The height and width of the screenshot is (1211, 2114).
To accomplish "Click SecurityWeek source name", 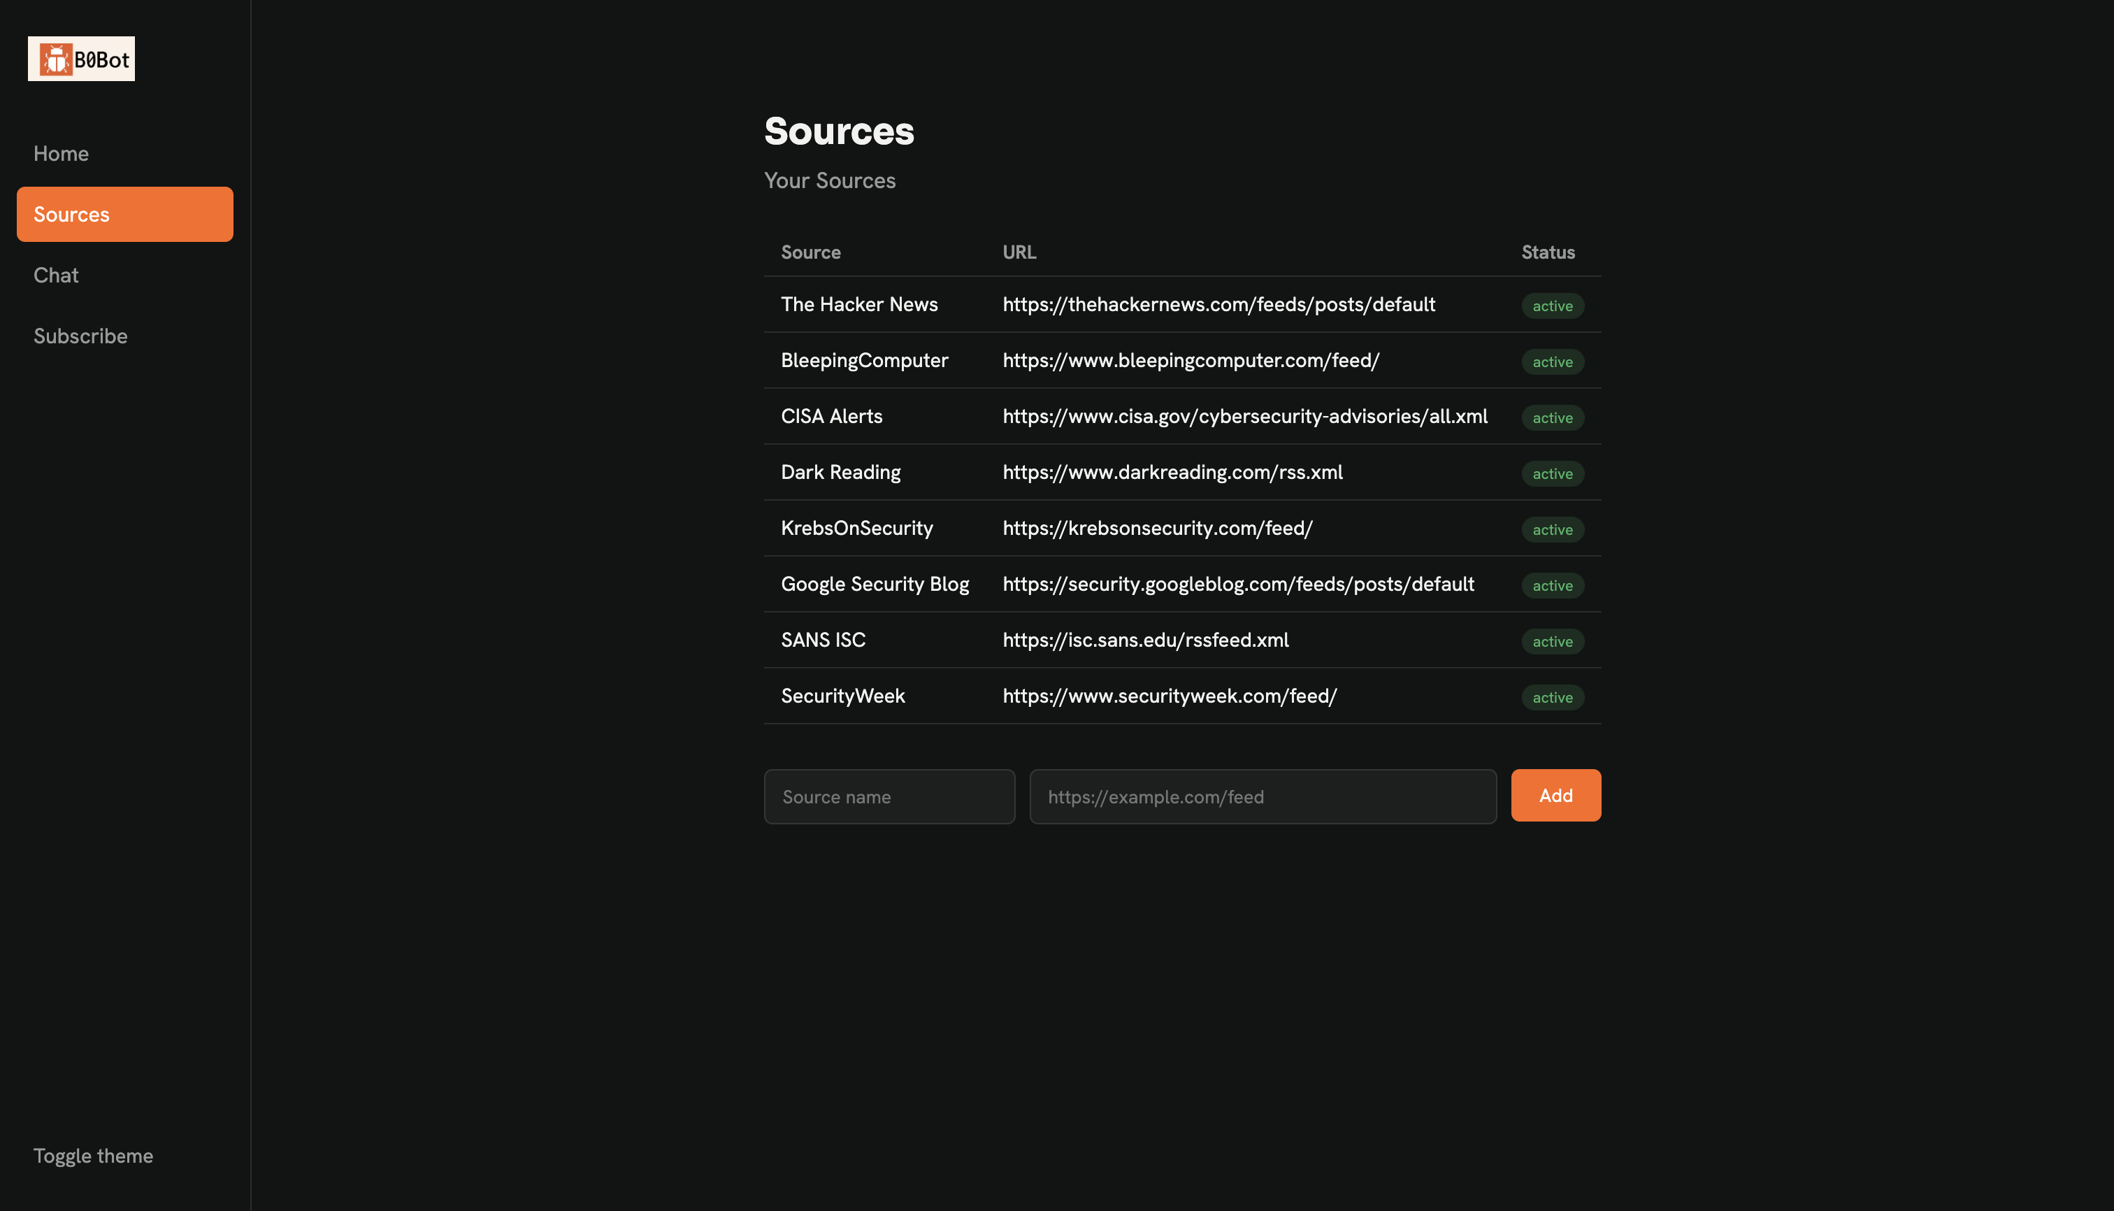I will [x=842, y=696].
